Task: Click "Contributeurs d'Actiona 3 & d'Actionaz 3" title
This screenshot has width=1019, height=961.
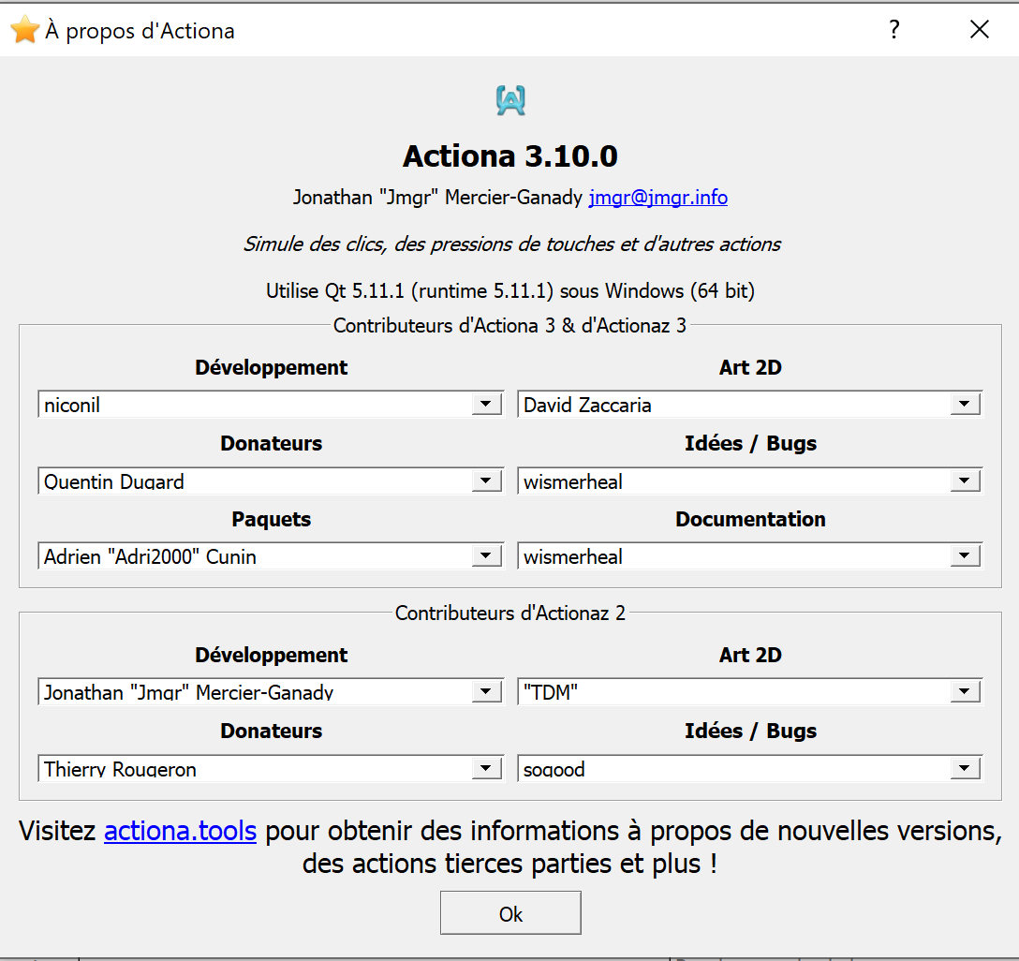Action: [509, 325]
